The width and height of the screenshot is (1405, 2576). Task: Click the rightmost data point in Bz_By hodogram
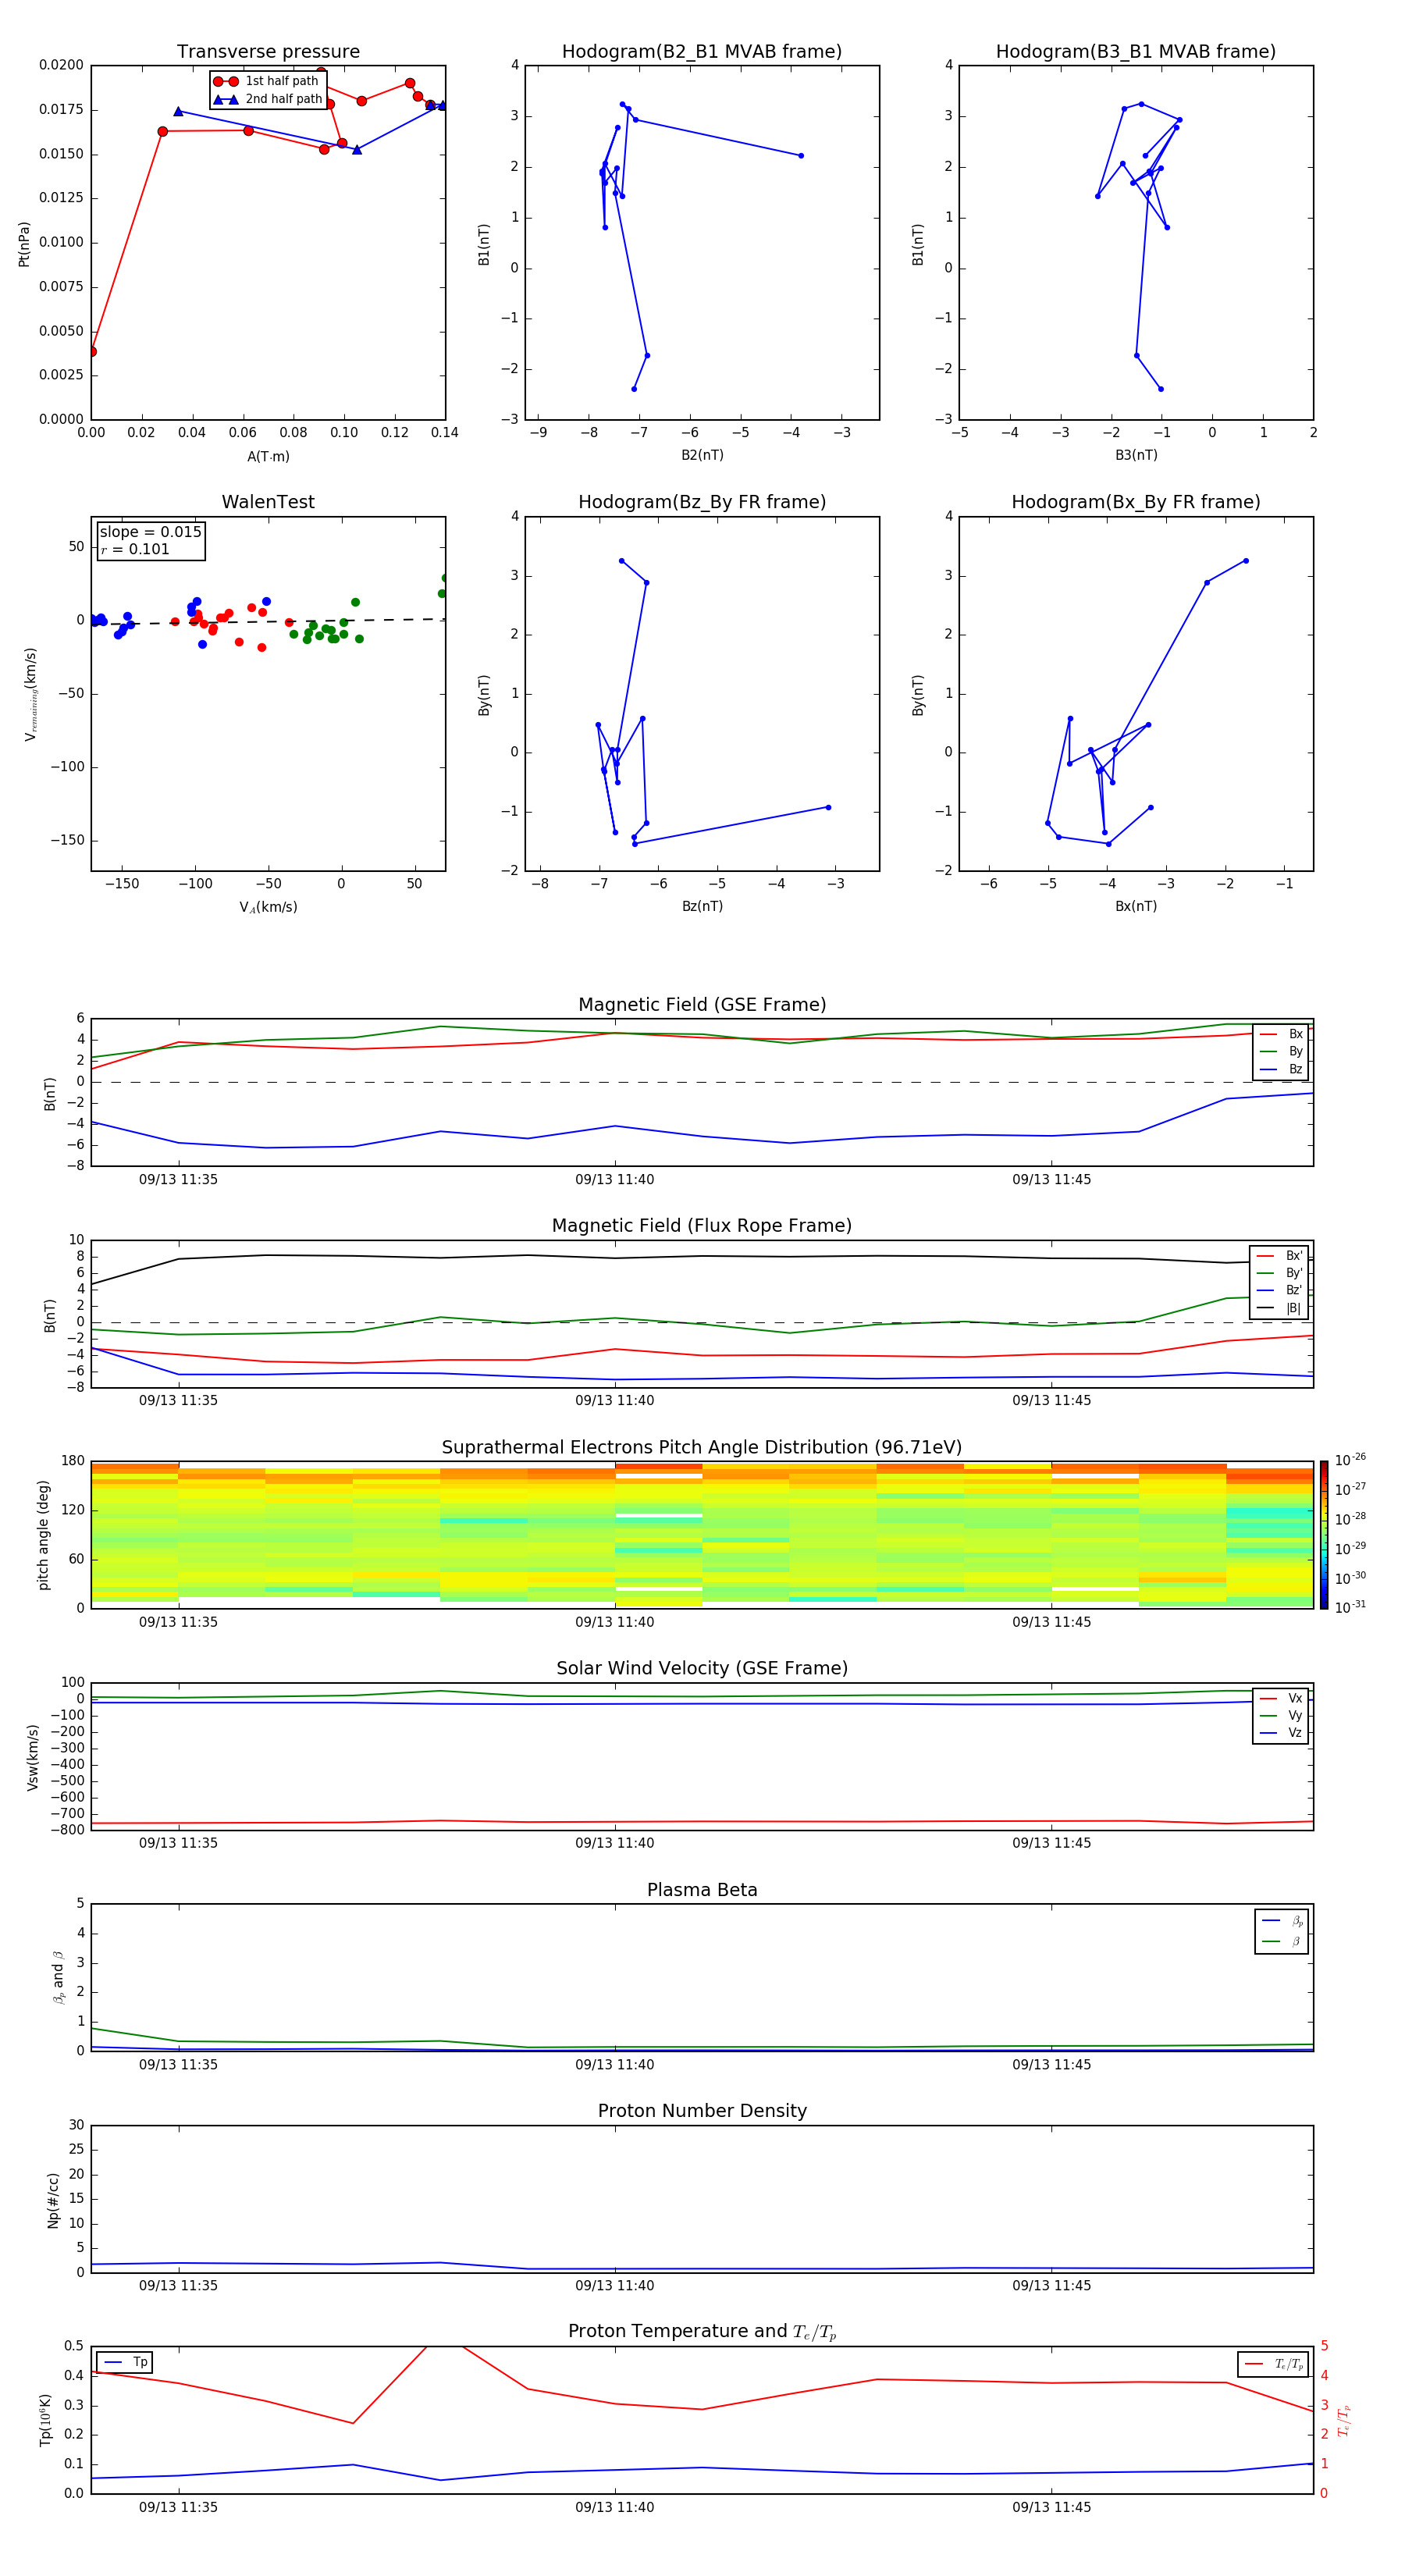pyautogui.click(x=828, y=807)
